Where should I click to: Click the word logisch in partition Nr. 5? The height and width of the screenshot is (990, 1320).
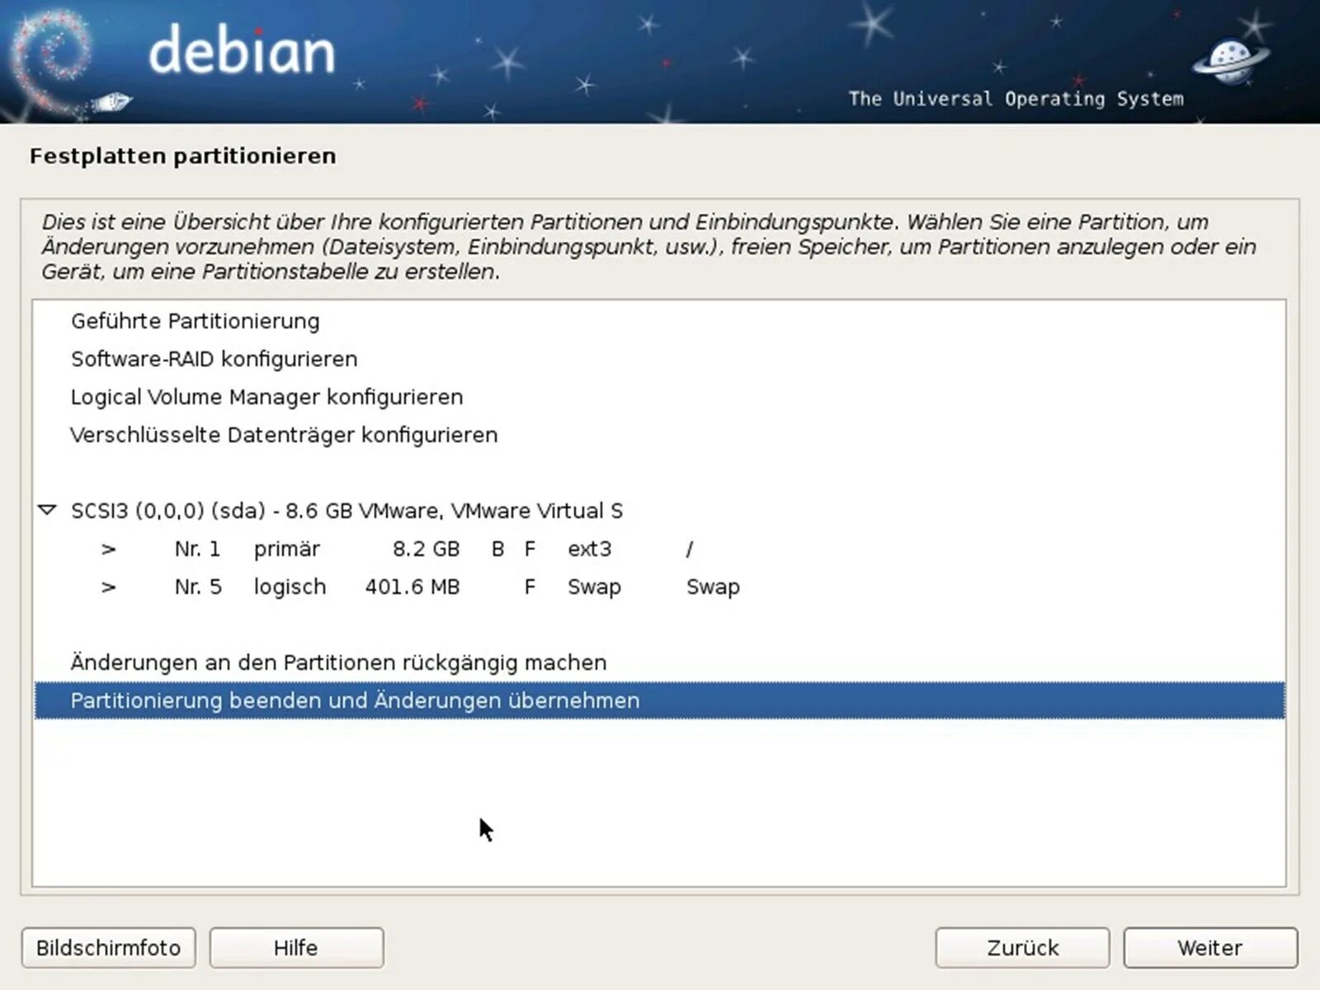tap(290, 587)
